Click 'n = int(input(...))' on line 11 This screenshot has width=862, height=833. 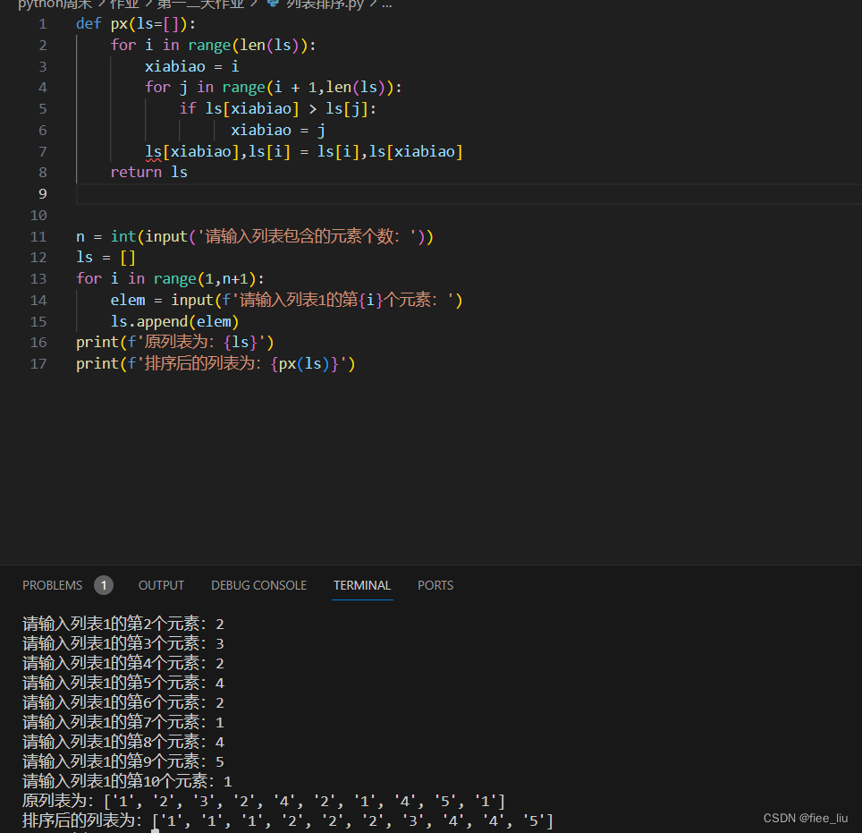(x=255, y=236)
